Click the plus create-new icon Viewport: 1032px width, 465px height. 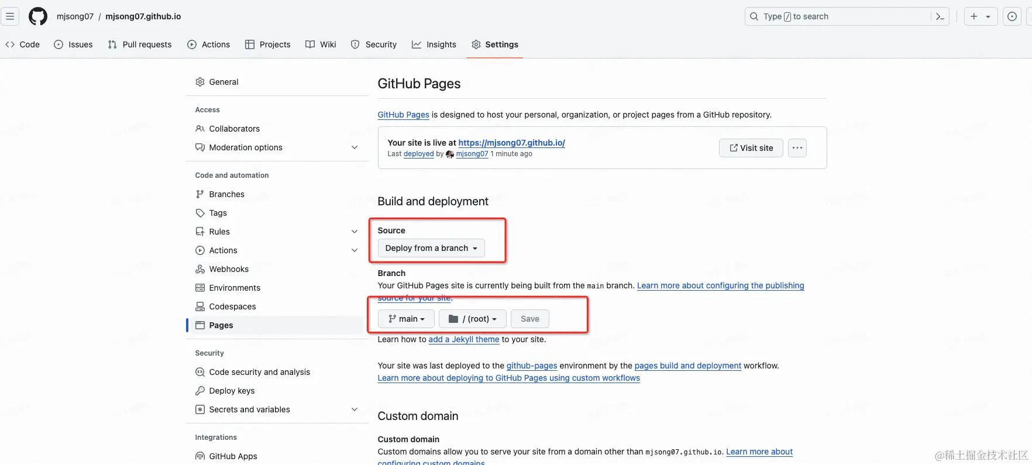click(974, 16)
